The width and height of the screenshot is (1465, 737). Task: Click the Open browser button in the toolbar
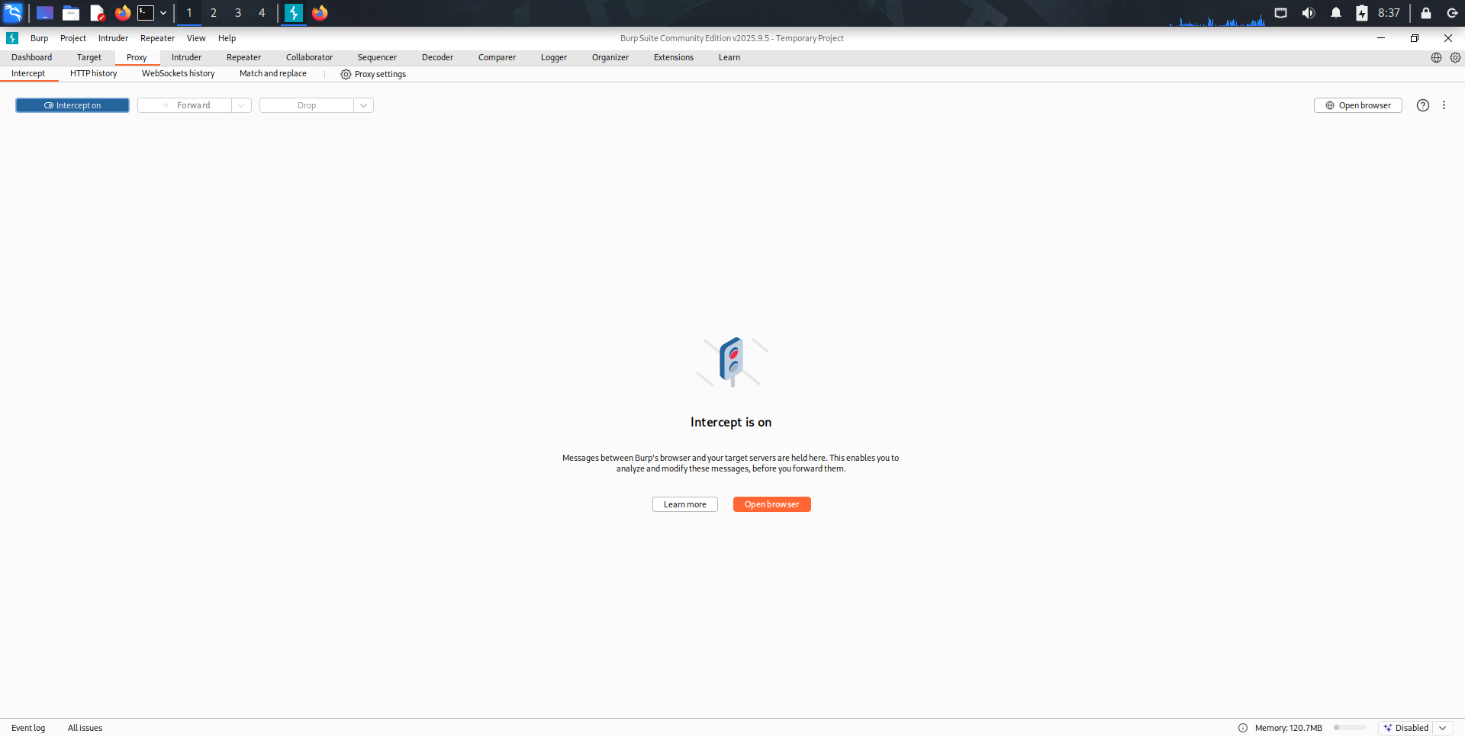click(x=1358, y=105)
